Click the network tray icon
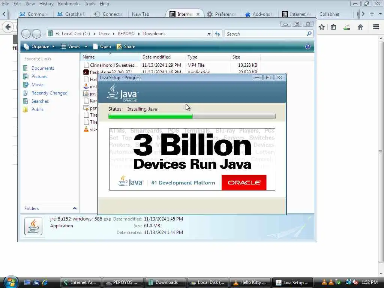 point(348,282)
